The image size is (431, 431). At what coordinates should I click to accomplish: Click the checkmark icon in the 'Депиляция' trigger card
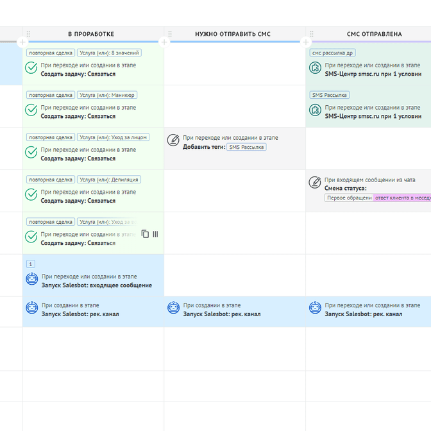[31, 194]
